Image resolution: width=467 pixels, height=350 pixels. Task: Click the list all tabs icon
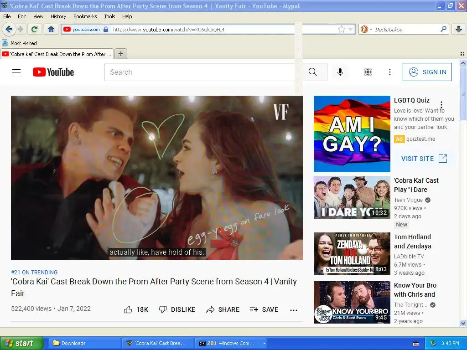coord(462,54)
